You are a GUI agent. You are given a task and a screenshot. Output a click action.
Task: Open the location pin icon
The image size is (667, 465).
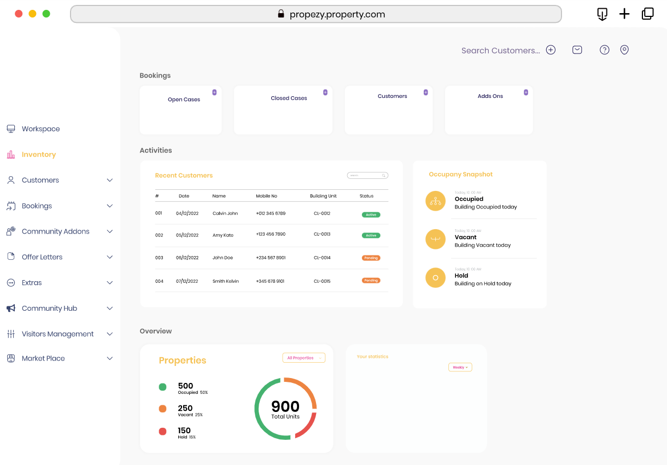pos(624,50)
